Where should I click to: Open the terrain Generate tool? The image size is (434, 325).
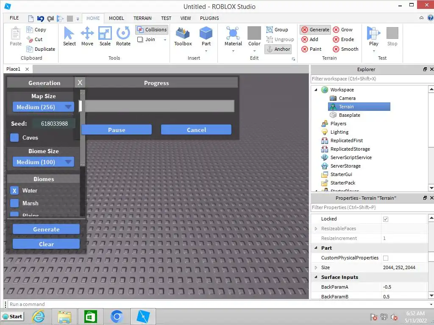click(315, 30)
